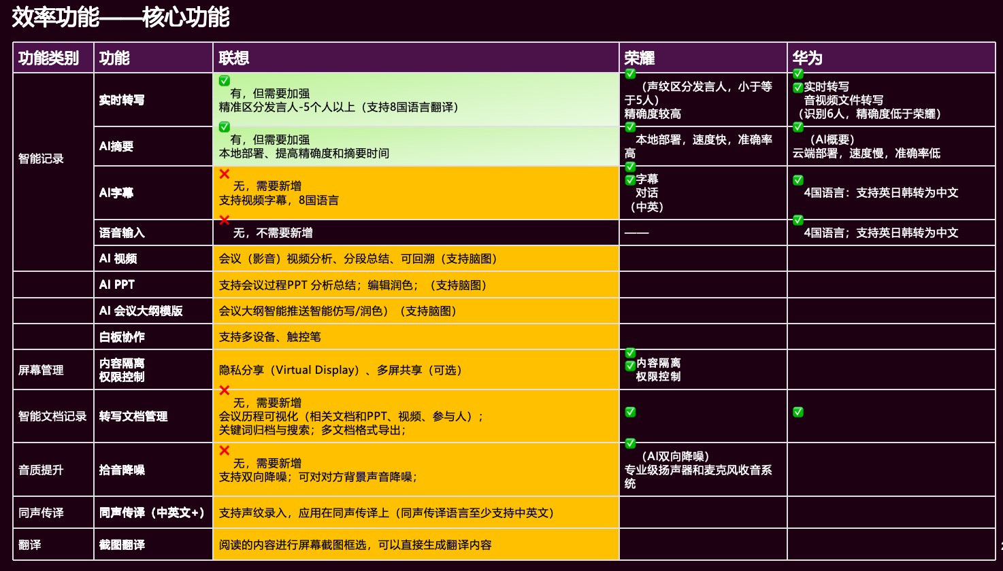Click text 支持多设备、触控笔
This screenshot has width=1003, height=571.
(x=269, y=337)
